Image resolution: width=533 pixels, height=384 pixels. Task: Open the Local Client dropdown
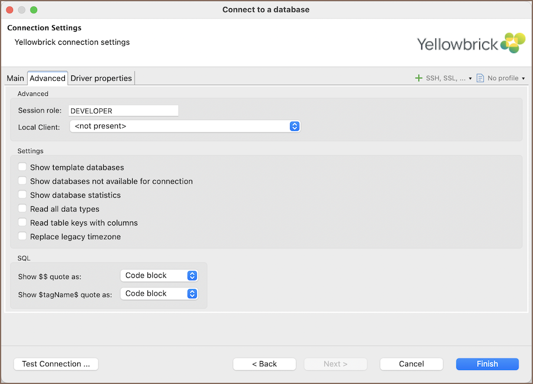[185, 126]
